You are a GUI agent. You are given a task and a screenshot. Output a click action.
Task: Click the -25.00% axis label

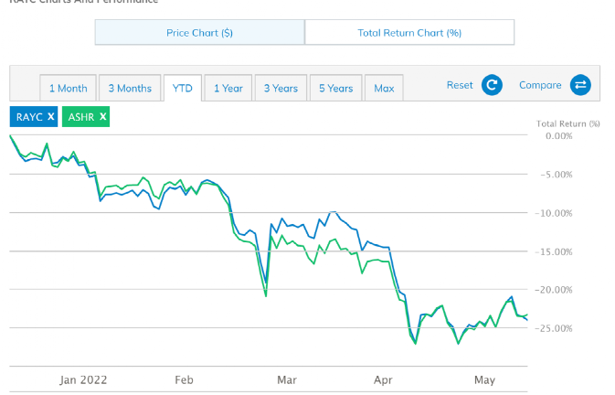tap(554, 328)
